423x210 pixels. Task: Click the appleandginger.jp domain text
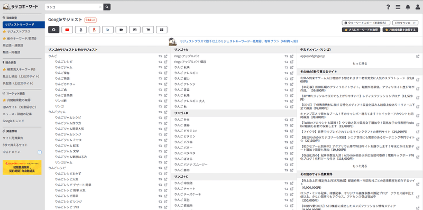coord(312,56)
